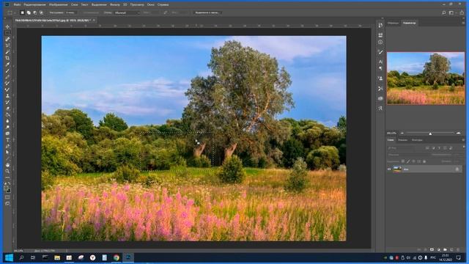This screenshot has width=469, height=264.
Task: Select the Eraser tool
Action: [7, 109]
